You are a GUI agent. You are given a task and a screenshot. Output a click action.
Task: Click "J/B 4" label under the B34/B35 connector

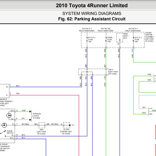[x=41, y=130]
